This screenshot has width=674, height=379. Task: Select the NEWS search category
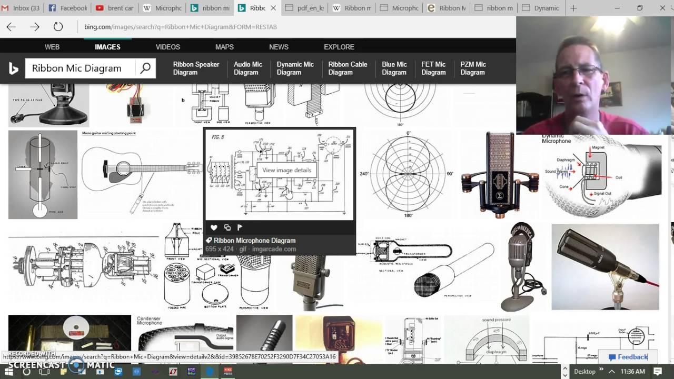[x=279, y=47]
